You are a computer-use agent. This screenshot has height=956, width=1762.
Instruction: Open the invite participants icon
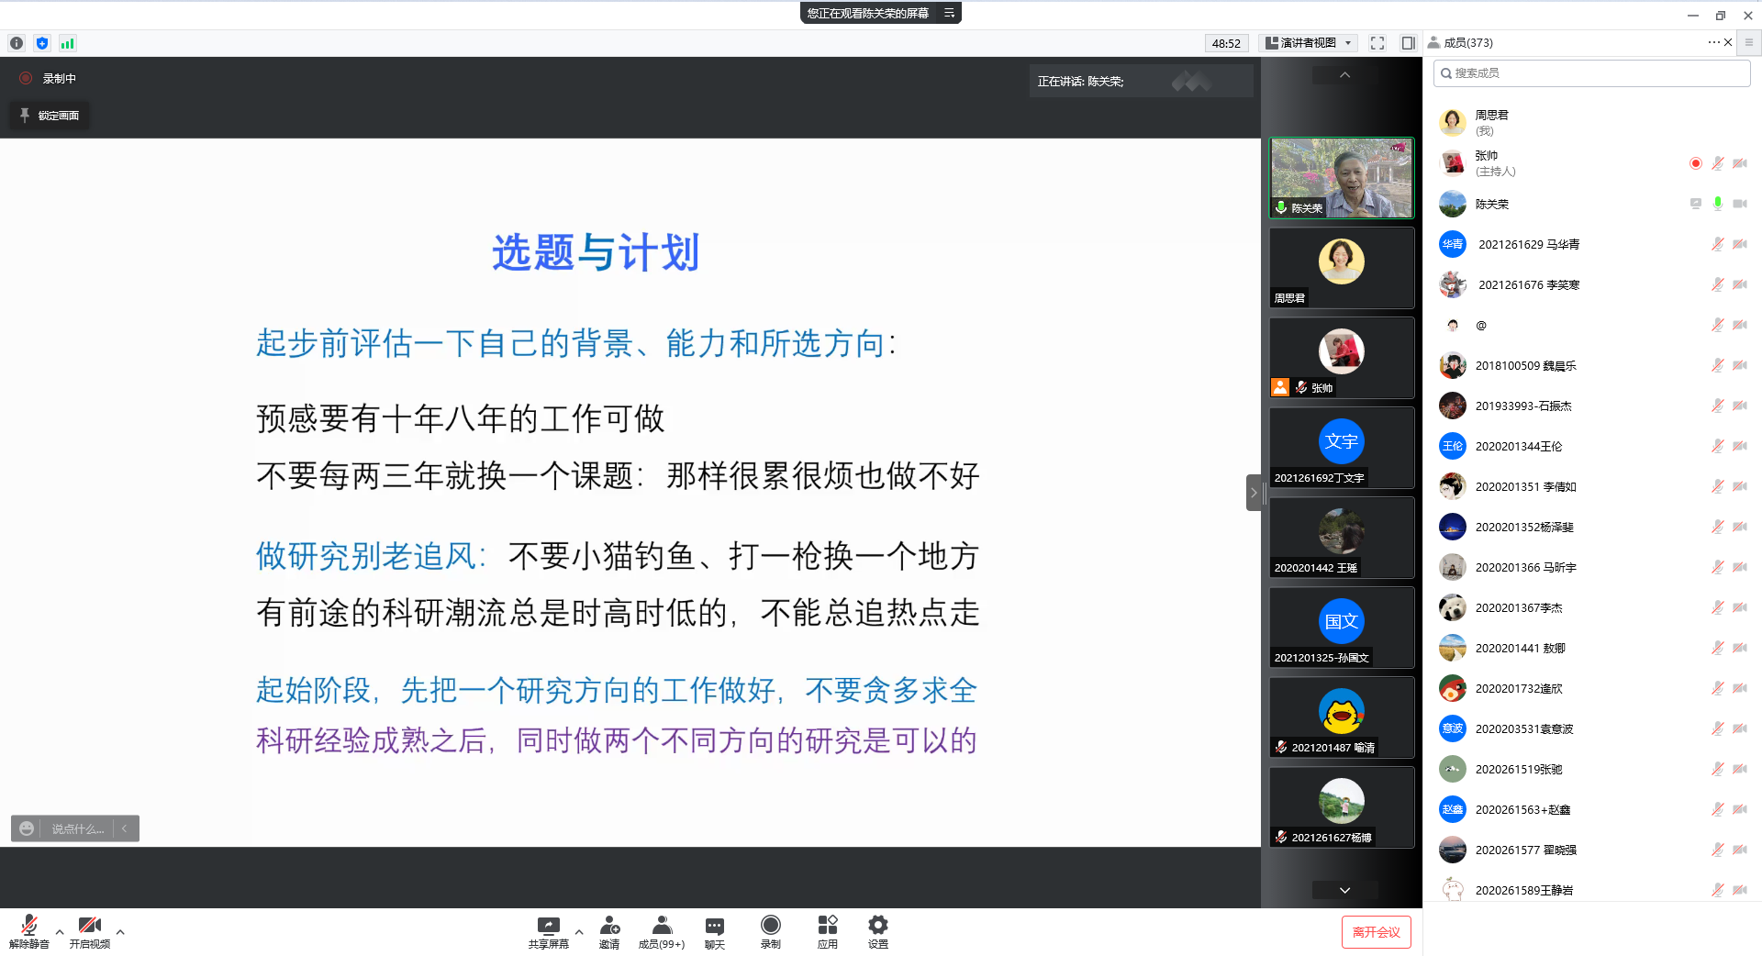point(609,926)
